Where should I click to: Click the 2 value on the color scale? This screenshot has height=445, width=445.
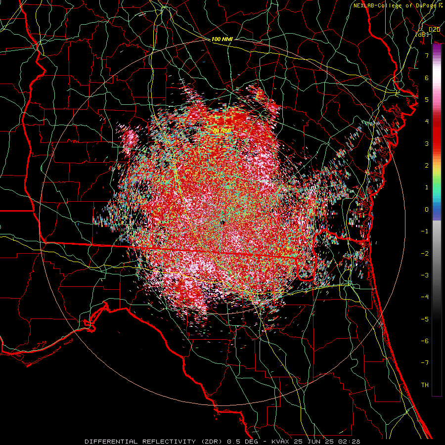[427, 166]
